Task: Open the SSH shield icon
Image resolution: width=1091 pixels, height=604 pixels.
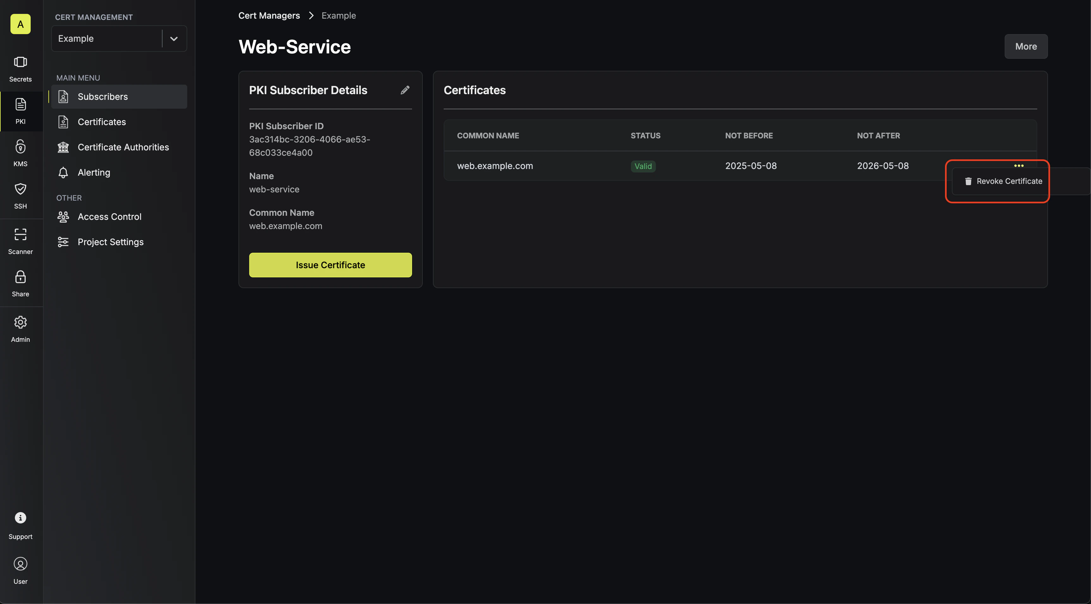Action: coord(20,189)
